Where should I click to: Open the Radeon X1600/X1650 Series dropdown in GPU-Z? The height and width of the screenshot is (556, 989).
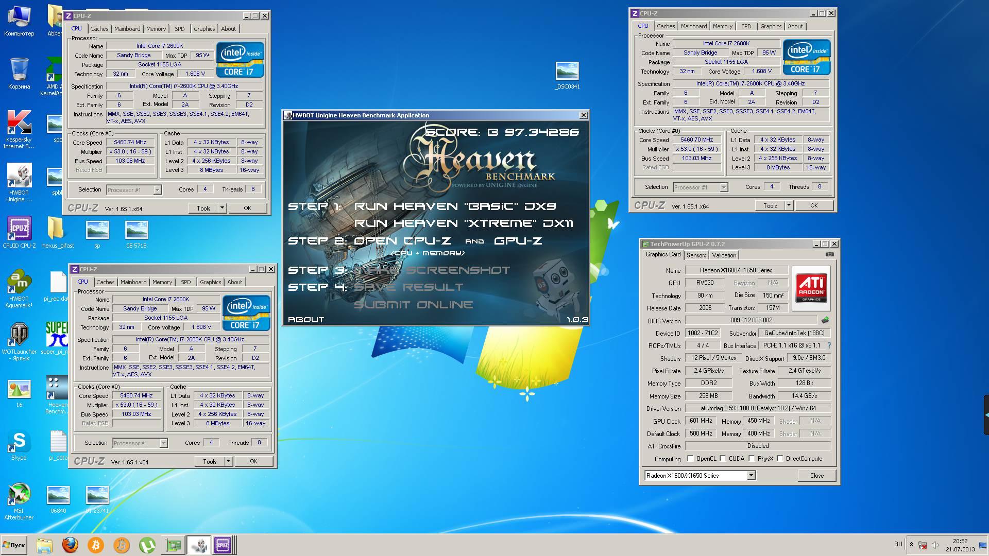point(700,476)
